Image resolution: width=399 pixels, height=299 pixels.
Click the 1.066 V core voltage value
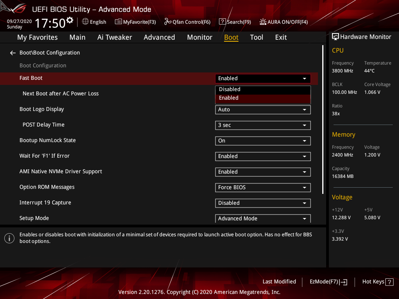(x=372, y=92)
